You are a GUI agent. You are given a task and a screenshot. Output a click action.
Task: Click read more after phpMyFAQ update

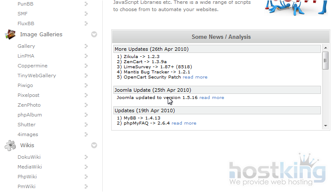184,123
